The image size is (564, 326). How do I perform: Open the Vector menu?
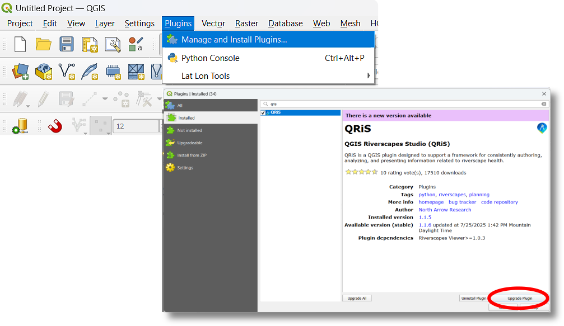(x=213, y=23)
